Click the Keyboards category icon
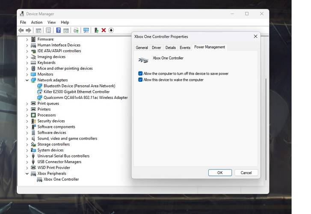Image resolution: width=311 pixels, height=214 pixels. [33, 62]
